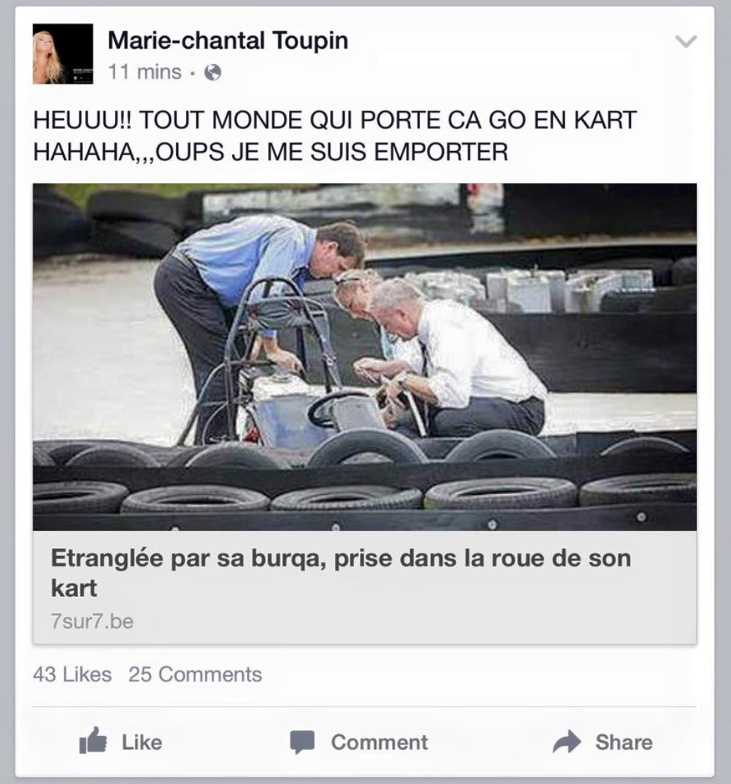The width and height of the screenshot is (731, 784).
Task: Click the globe public-audience icon
Action: point(213,72)
